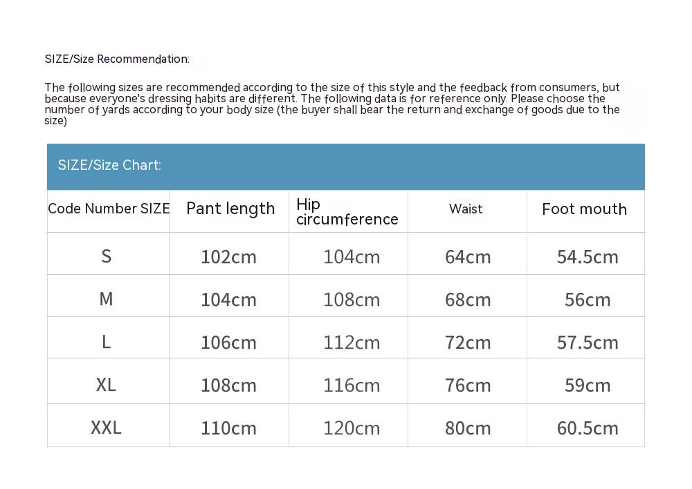
Task: Select the S size row label
Action: (106, 256)
